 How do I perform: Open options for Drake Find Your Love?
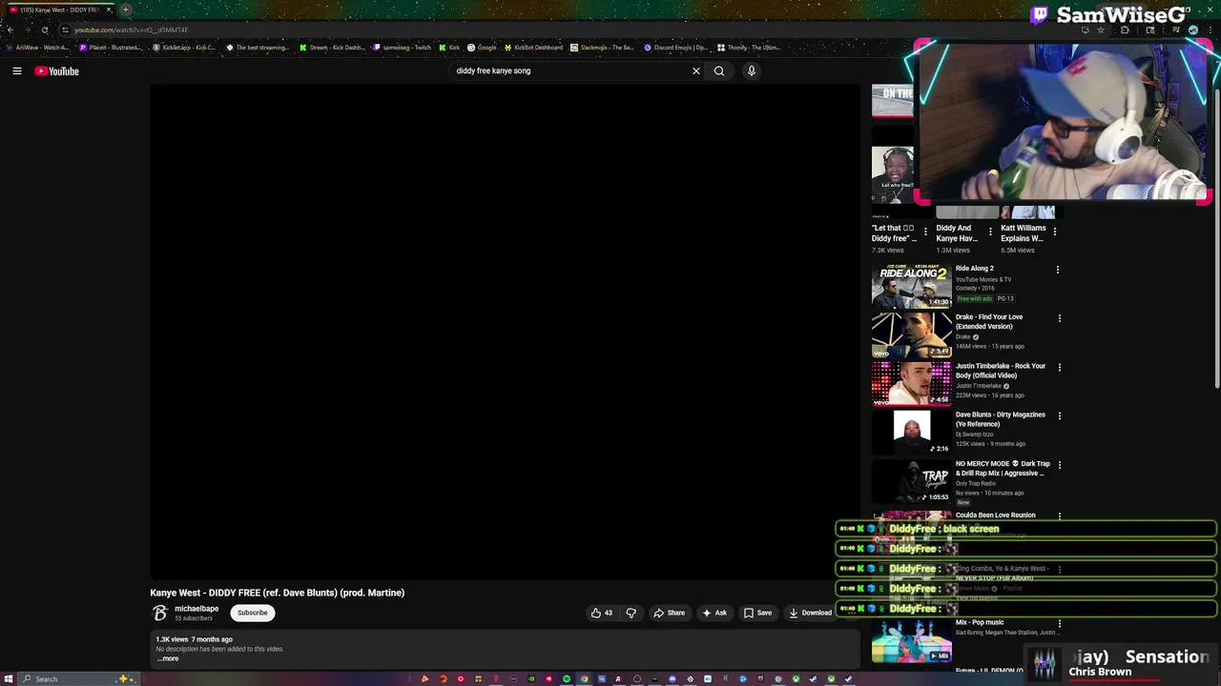1058,318
